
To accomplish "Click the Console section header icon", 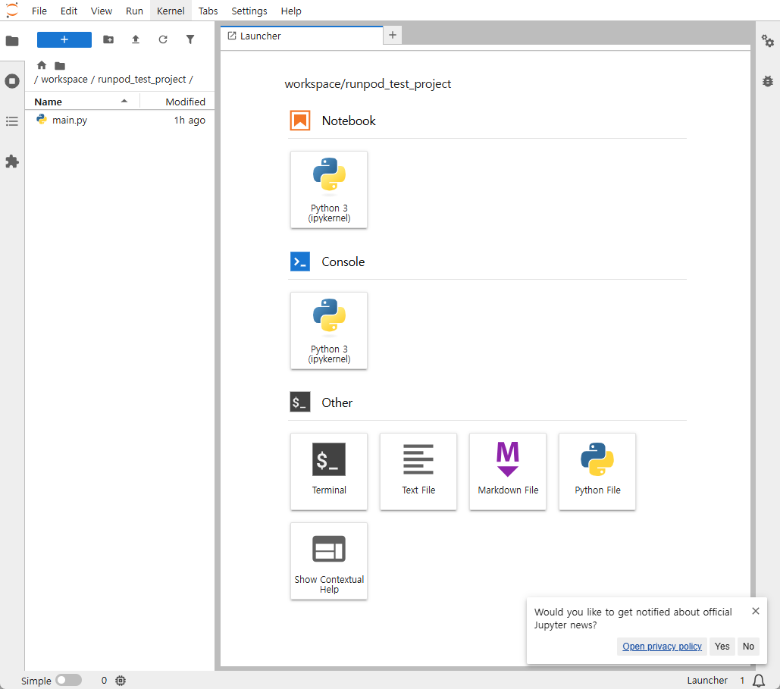I will pyautogui.click(x=300, y=262).
